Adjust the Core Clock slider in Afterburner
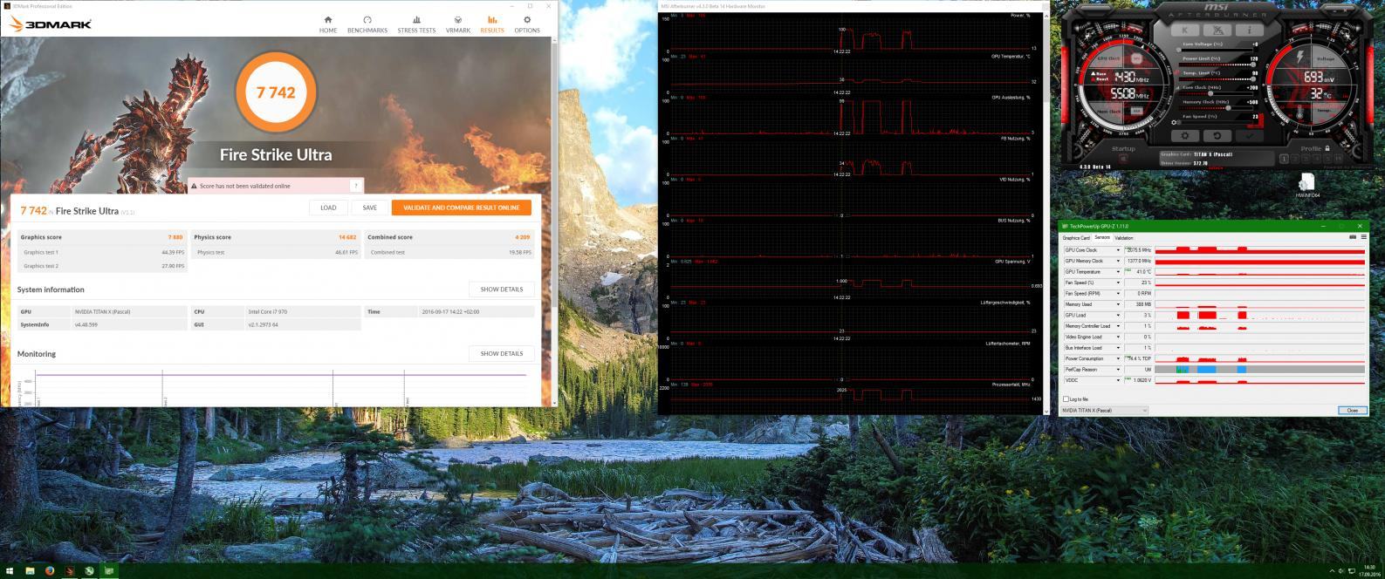The image size is (1385, 579). point(1217,93)
